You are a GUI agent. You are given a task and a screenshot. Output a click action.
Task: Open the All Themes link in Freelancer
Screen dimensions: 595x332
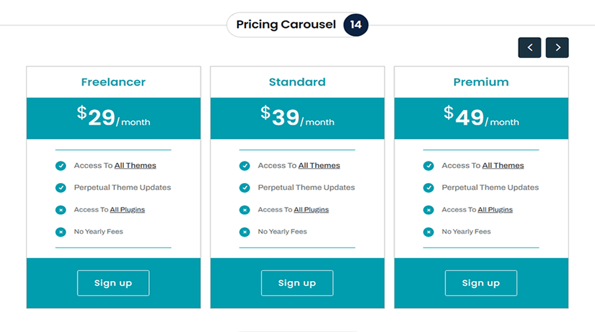[135, 166]
